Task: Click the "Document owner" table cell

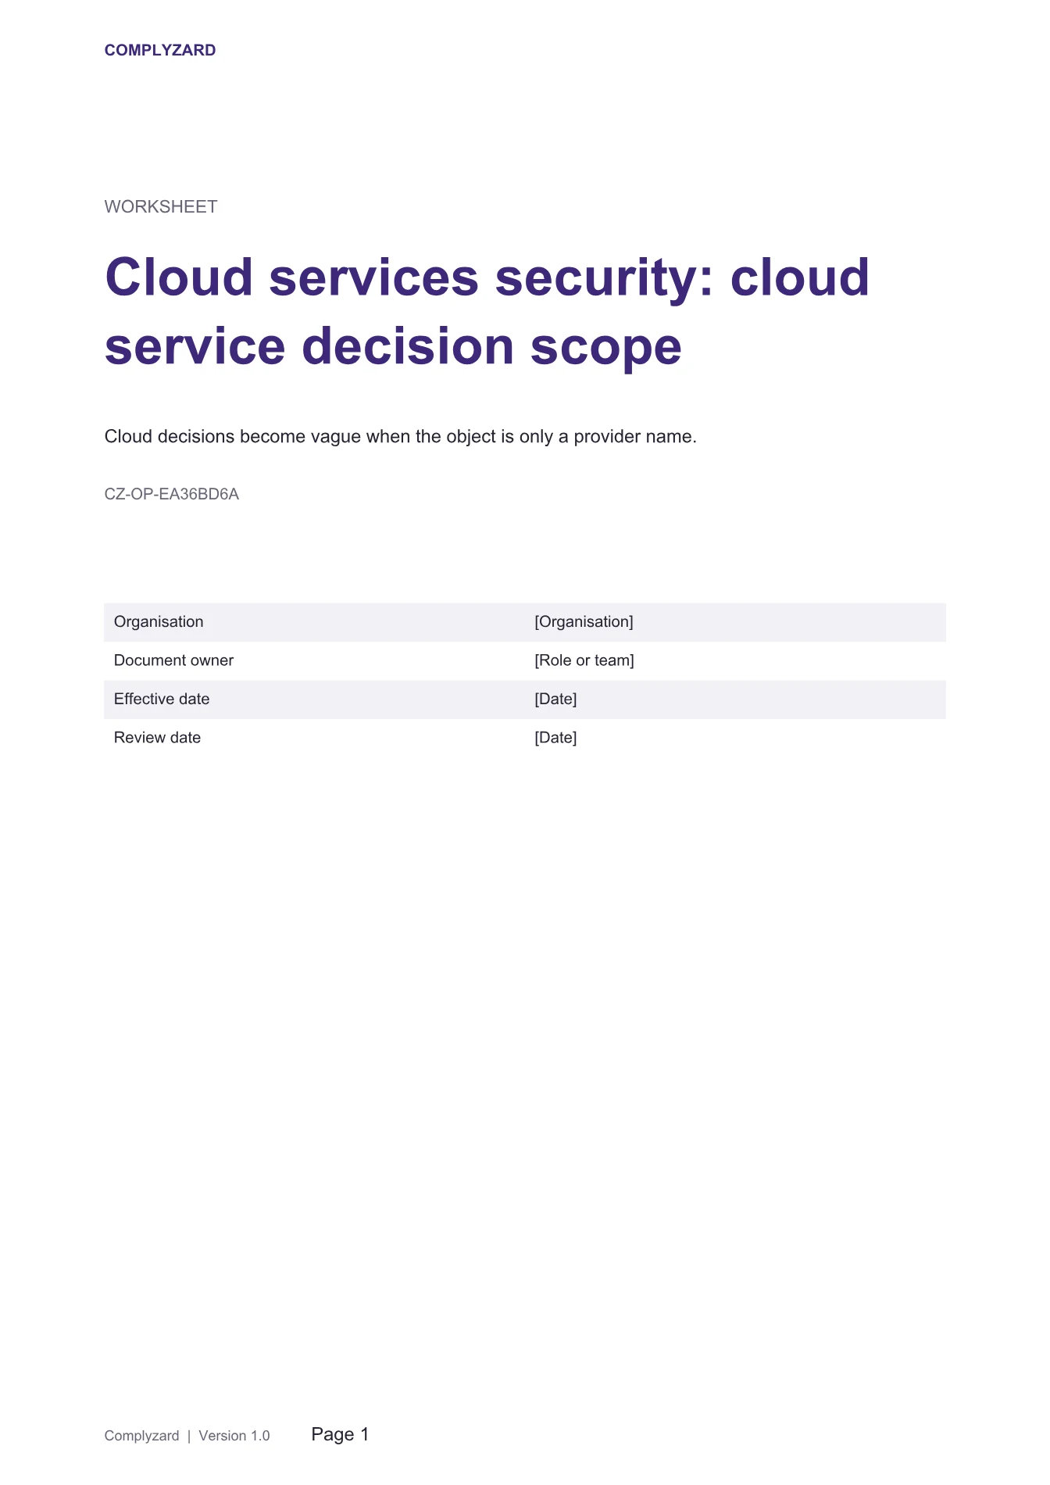Action: tap(315, 660)
